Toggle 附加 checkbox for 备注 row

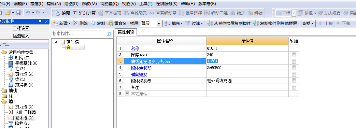click(x=294, y=87)
